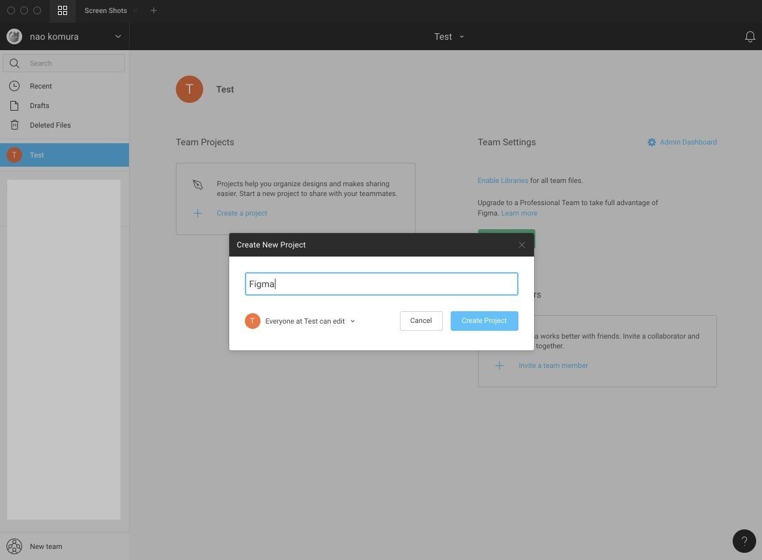
Task: Click the Test team badge in sidebar
Action: [14, 155]
